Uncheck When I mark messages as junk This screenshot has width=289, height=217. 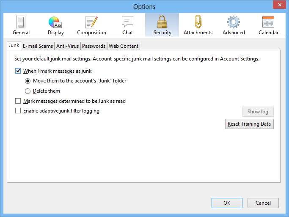(x=18, y=71)
